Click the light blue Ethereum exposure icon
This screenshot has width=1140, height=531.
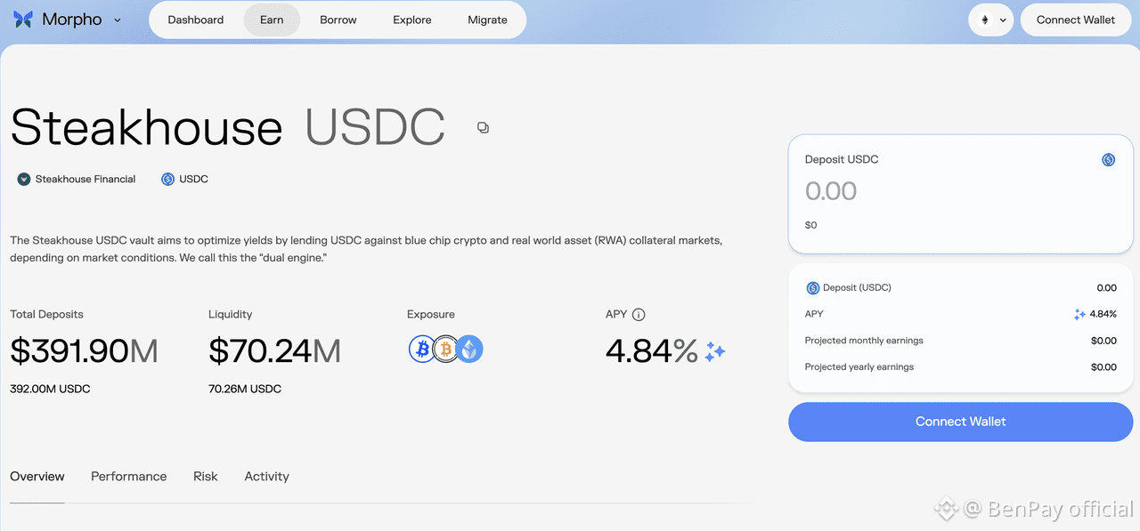[469, 350]
